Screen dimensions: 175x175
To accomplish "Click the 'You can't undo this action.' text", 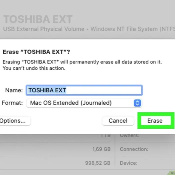I will click(34, 68).
